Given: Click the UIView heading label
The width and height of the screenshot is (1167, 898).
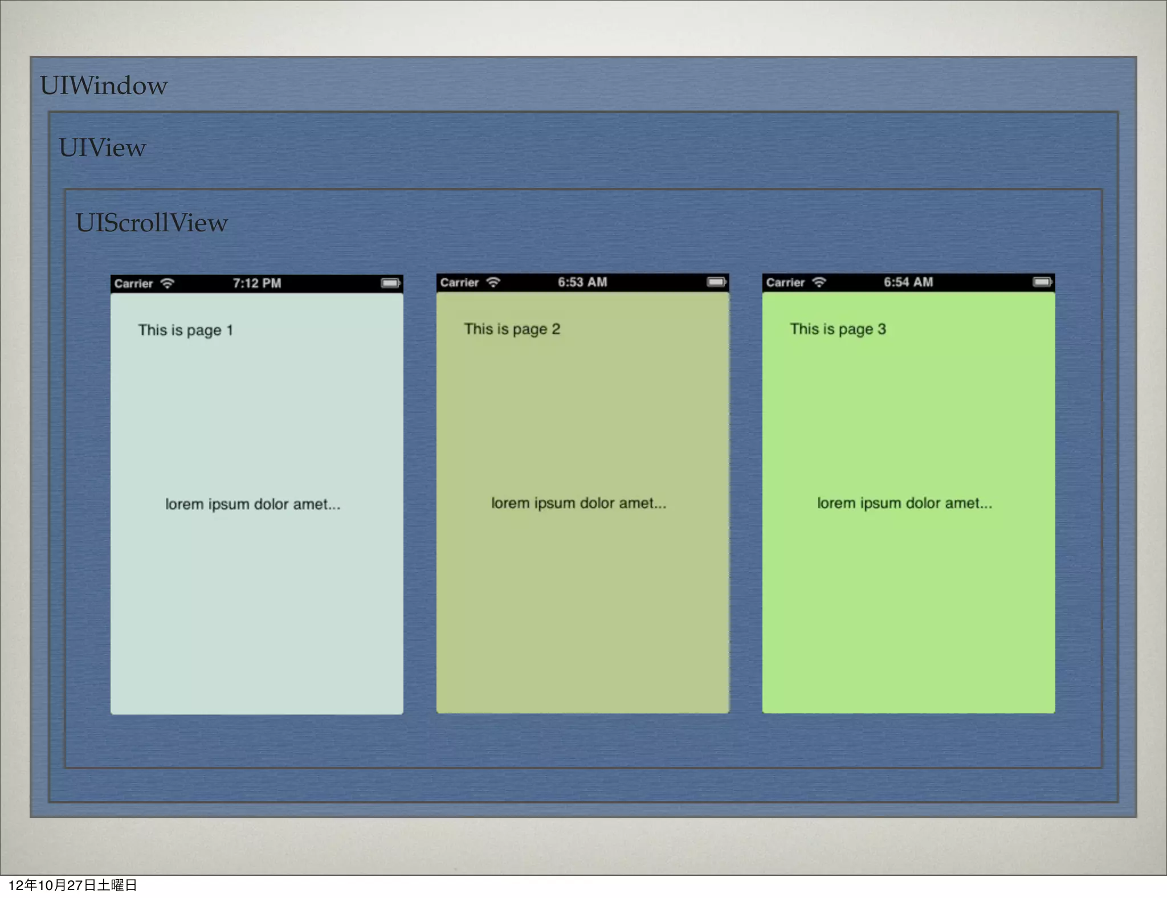Looking at the screenshot, I should point(102,148).
